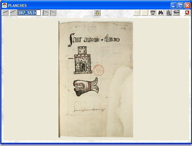192x146 pixels.
Task: Jump to last plate using rightmost navigation arrow
Action: point(53,13)
